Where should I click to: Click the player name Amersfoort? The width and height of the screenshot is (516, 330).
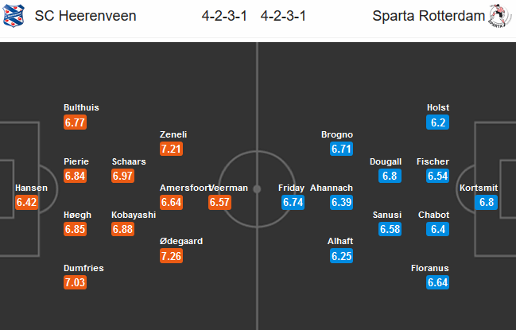point(182,188)
